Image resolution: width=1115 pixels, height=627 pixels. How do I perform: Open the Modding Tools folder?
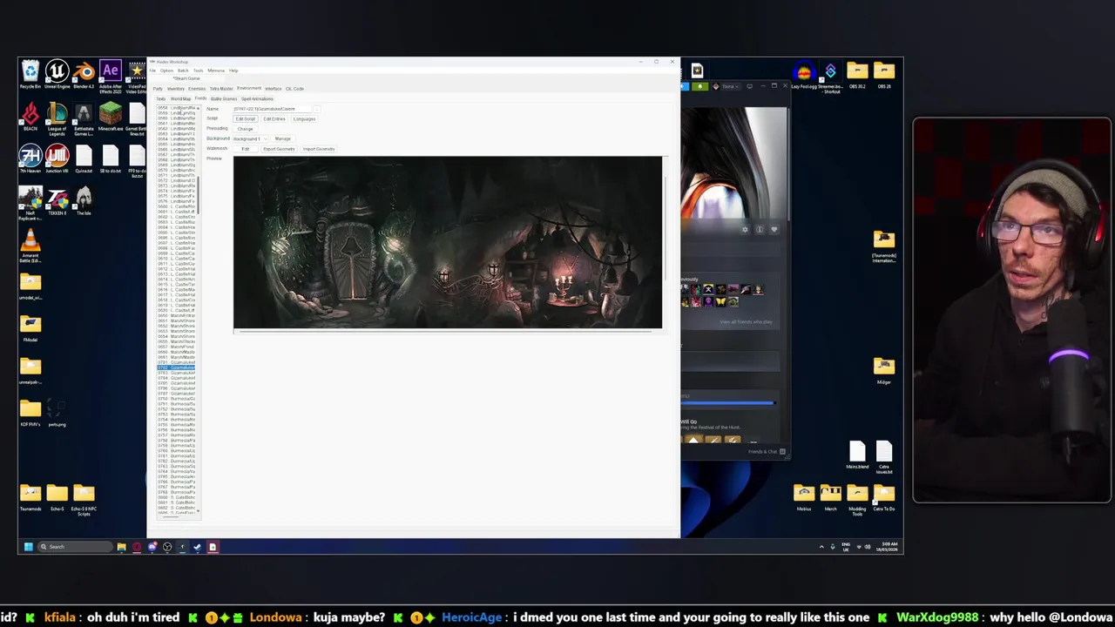click(x=857, y=499)
